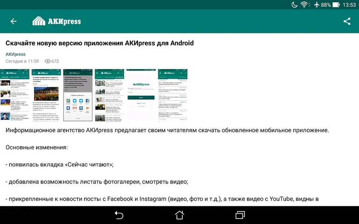359x224 pixels.
Task: Tap the 'Сегодня в 11:59' timestamp
Action: click(x=22, y=61)
